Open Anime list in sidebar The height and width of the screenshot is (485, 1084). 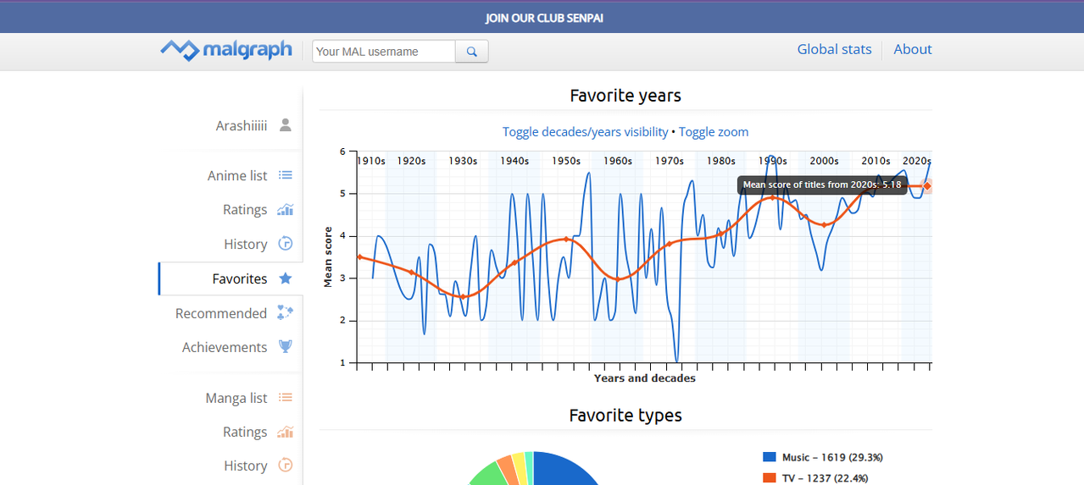237,175
